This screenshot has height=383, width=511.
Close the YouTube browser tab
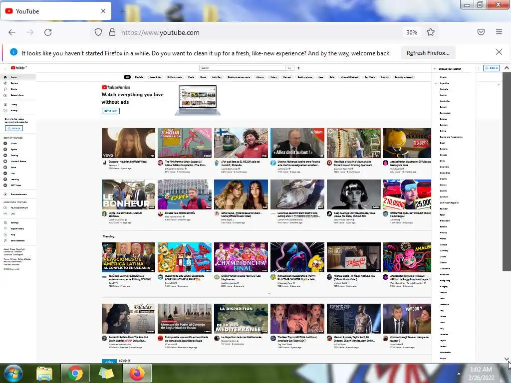click(x=103, y=11)
